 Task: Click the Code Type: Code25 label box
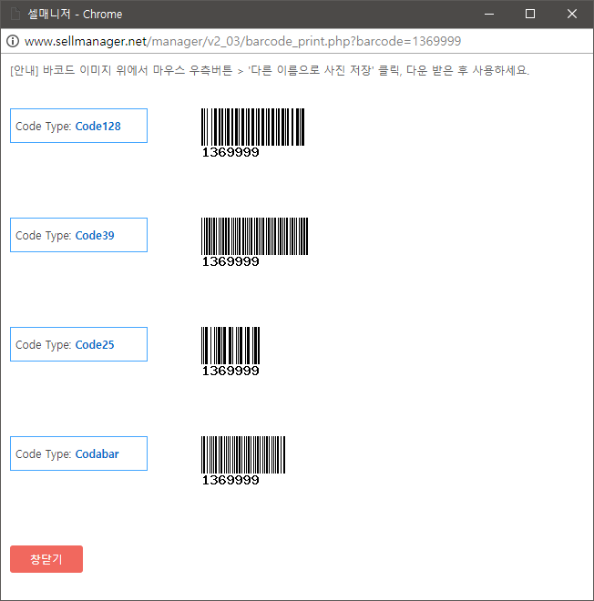78,344
